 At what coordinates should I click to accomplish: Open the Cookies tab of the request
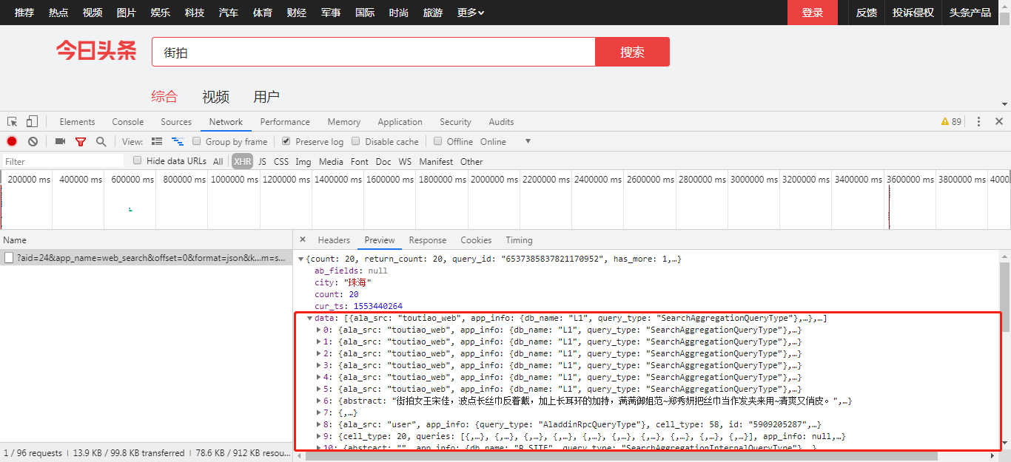pos(476,240)
